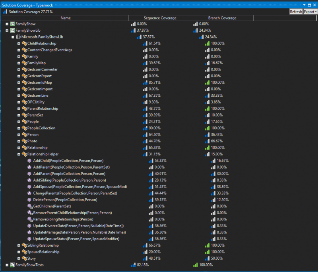This screenshot has height=272, width=318.
Task: Expand the Story class node
Action: [19, 259]
